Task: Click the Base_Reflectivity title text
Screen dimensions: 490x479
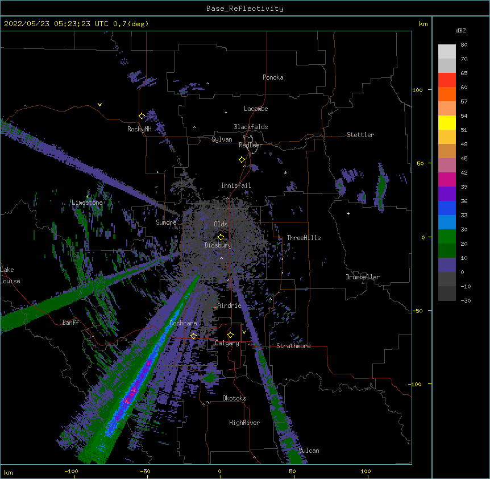Action: pyautogui.click(x=245, y=9)
